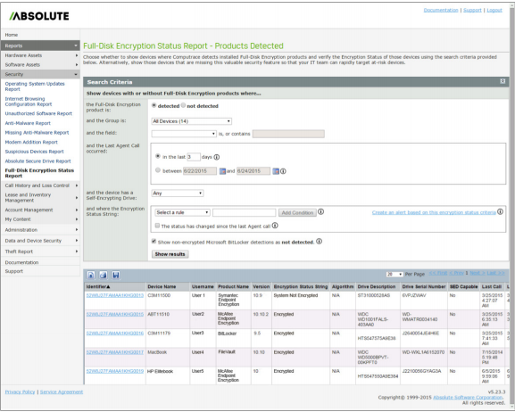Go to Home in sidebar

coord(12,35)
